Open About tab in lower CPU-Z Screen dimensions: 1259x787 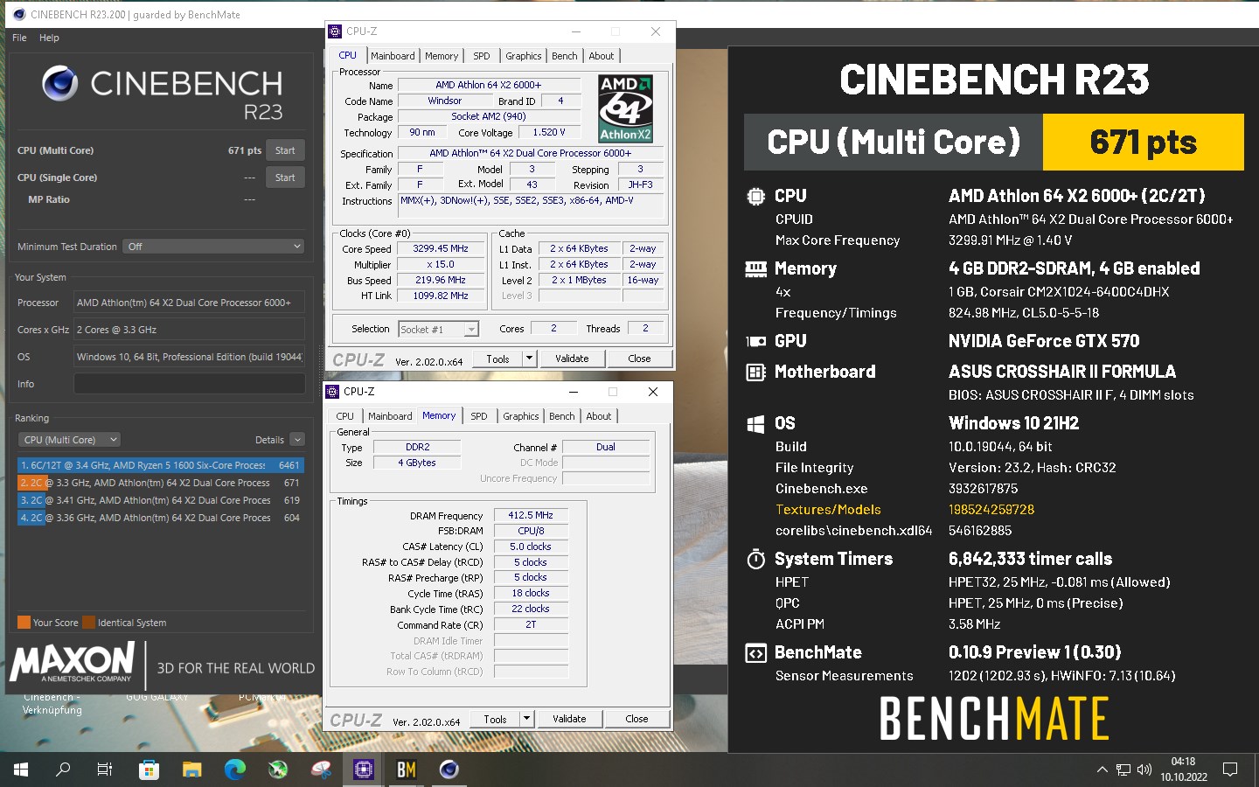coord(598,416)
